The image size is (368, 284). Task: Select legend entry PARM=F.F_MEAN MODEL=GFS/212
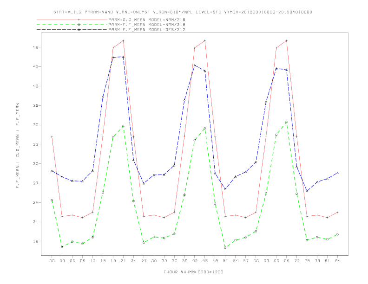[x=147, y=30]
